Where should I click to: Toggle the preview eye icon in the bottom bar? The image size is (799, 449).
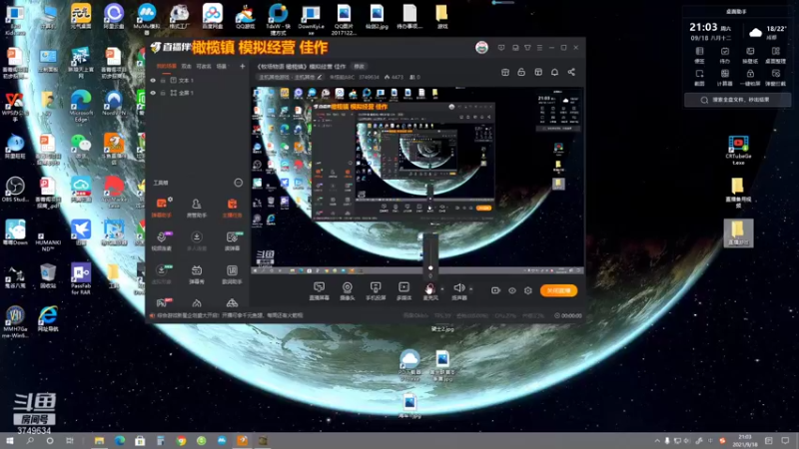click(512, 290)
